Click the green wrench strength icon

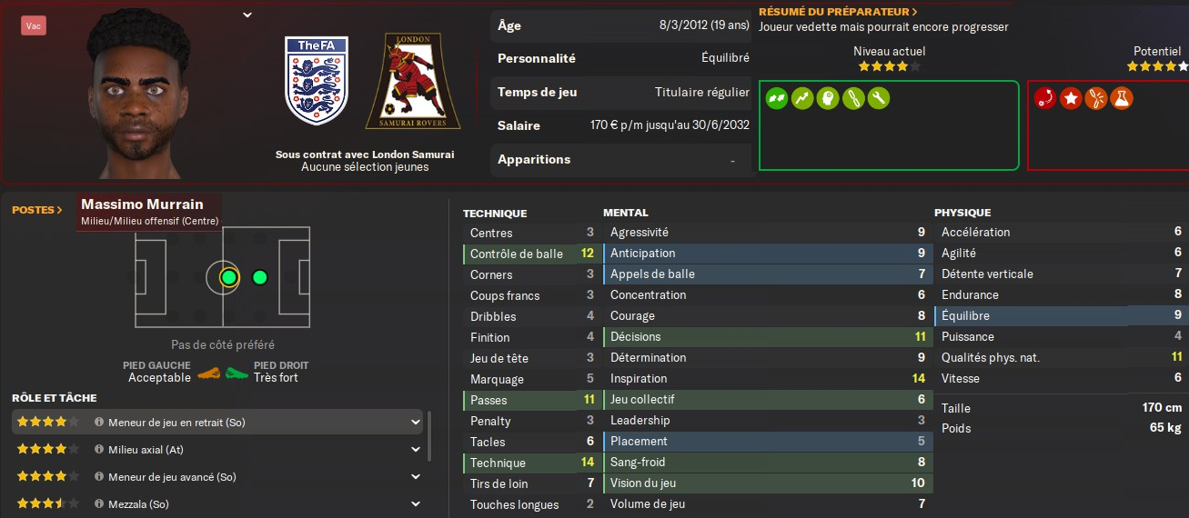(878, 98)
